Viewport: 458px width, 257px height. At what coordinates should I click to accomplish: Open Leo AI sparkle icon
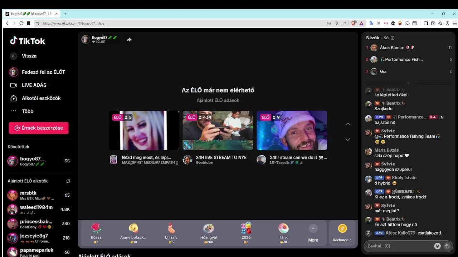(440, 23)
